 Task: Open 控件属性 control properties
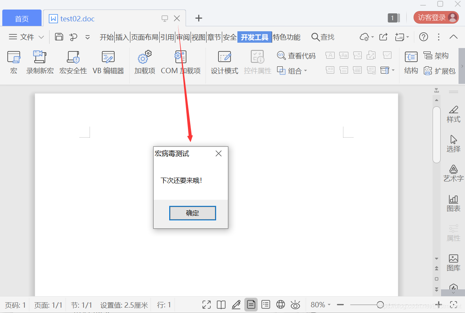pos(258,63)
